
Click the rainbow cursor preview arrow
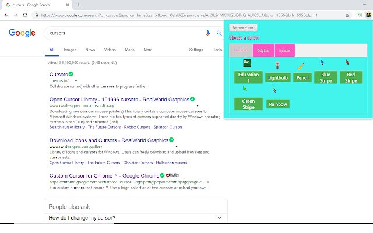pos(274,90)
